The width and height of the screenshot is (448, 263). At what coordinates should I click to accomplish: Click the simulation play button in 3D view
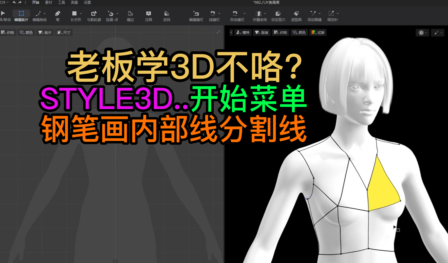click(421, 33)
